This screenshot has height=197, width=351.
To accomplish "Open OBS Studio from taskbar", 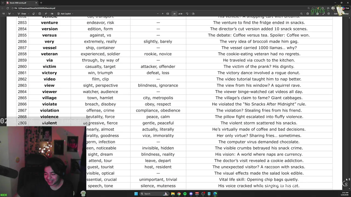I will coord(203,194).
